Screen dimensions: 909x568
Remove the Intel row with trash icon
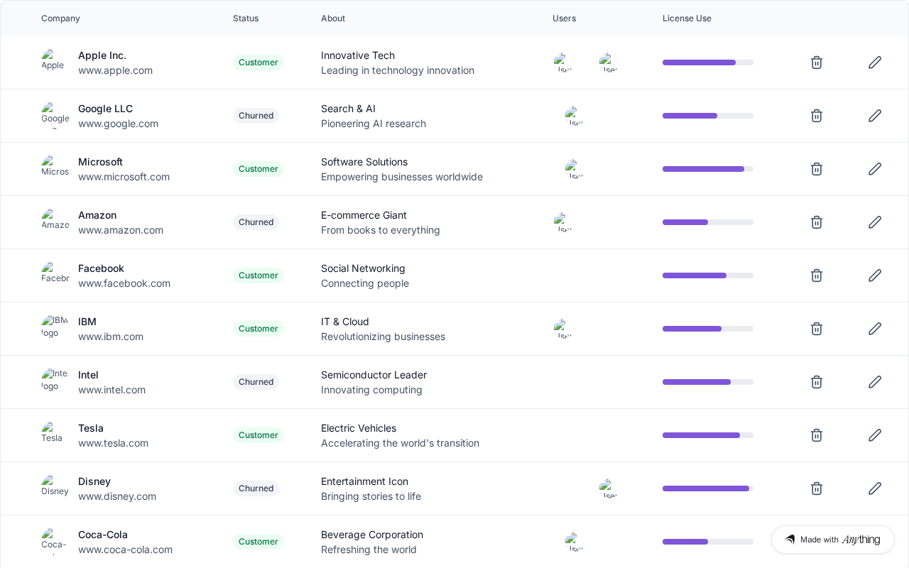pos(817,382)
